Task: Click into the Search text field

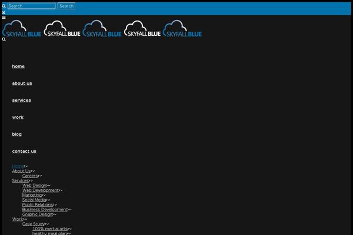Action: (31, 6)
